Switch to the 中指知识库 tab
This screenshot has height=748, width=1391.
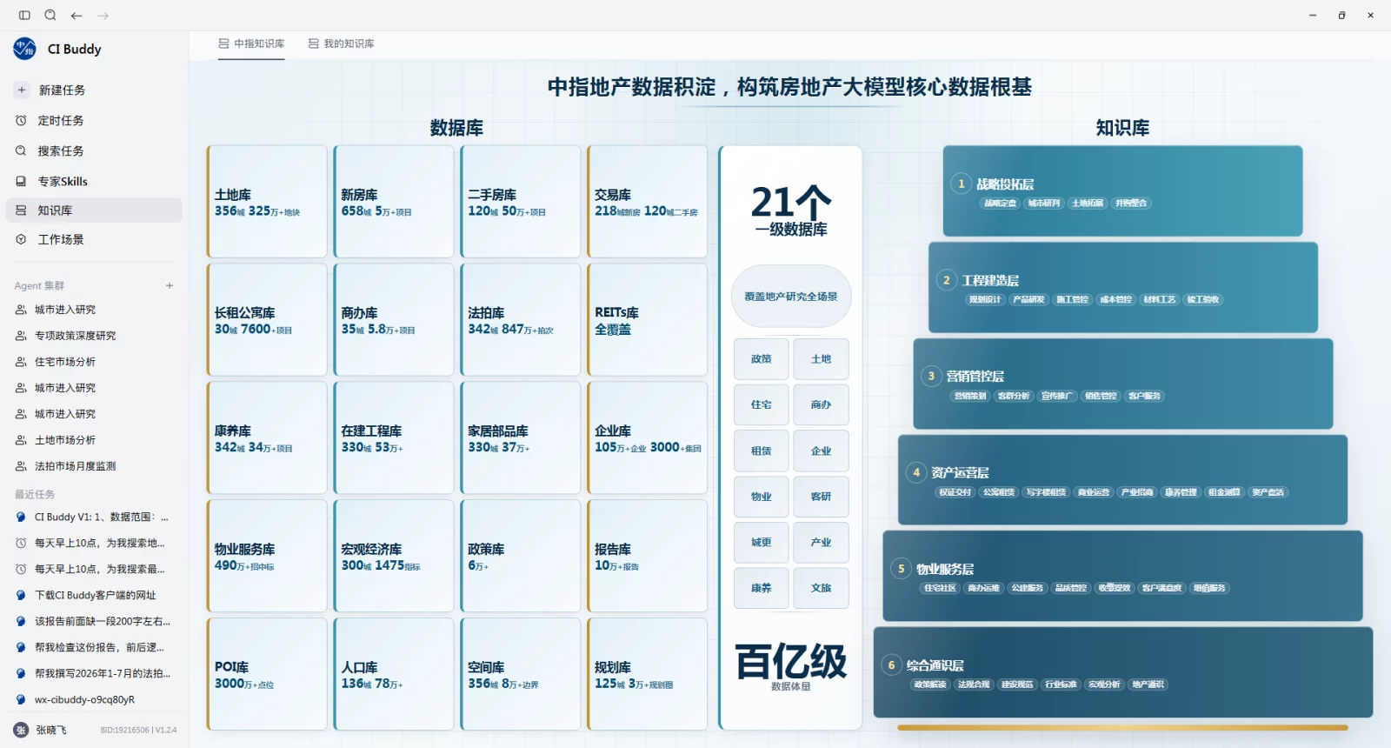point(251,43)
